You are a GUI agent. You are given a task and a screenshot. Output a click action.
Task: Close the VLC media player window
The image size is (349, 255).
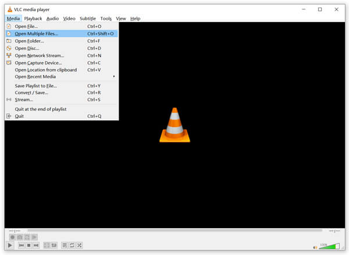(336, 9)
